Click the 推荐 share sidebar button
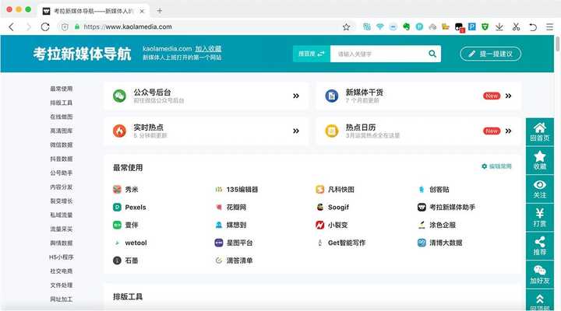This screenshot has height=311, width=561. point(539,246)
